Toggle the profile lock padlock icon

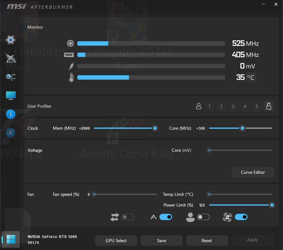coord(269,106)
